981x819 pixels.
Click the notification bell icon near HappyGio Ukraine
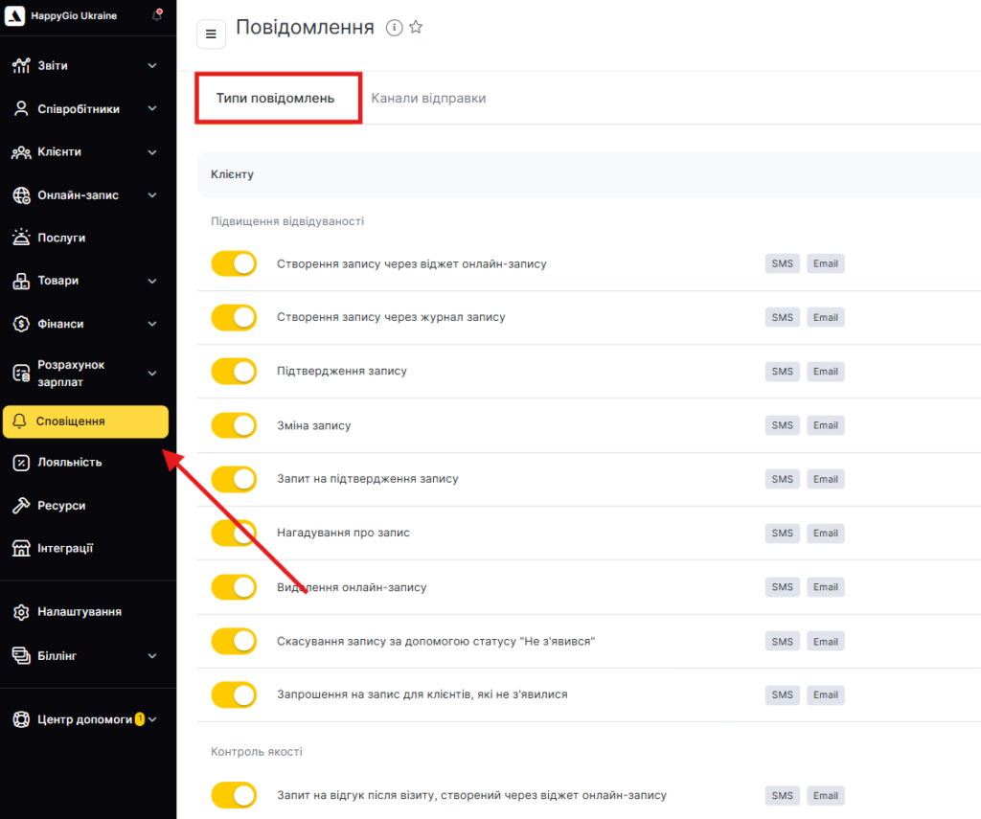point(157,15)
